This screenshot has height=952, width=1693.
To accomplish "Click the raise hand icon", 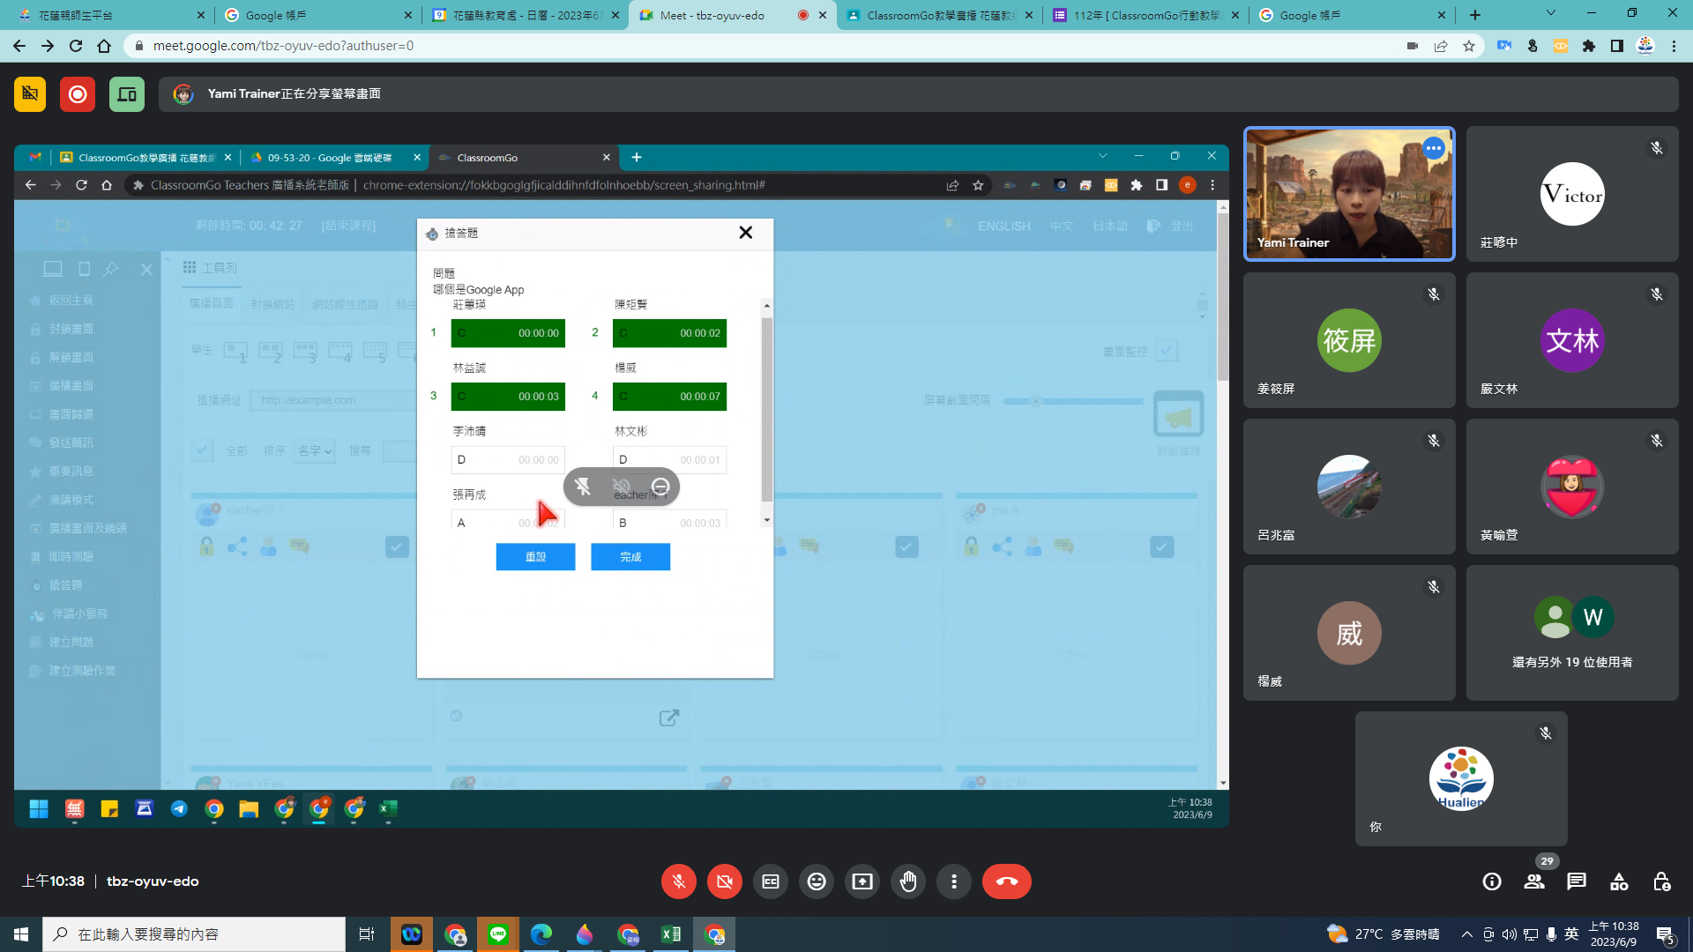I will coord(908,881).
